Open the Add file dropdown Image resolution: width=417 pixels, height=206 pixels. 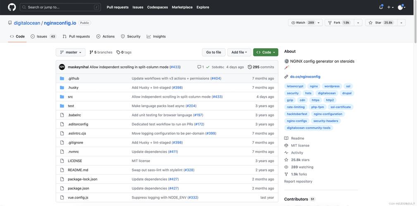coord(239,52)
